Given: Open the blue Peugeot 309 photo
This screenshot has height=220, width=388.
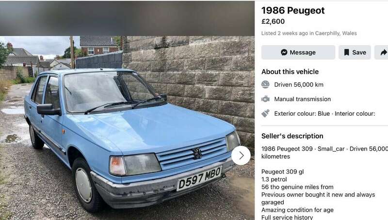Looking at the screenshot, I should (127, 128).
